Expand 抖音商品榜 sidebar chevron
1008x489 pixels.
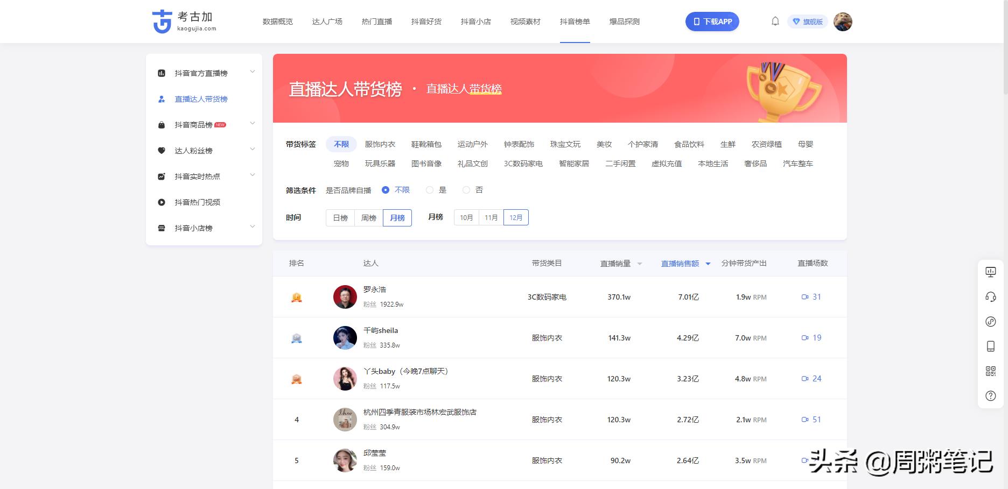coord(252,124)
